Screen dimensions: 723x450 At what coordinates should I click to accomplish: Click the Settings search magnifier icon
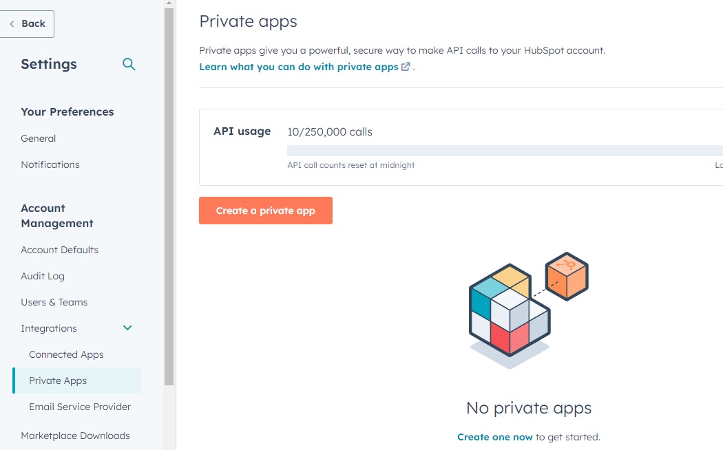point(129,64)
